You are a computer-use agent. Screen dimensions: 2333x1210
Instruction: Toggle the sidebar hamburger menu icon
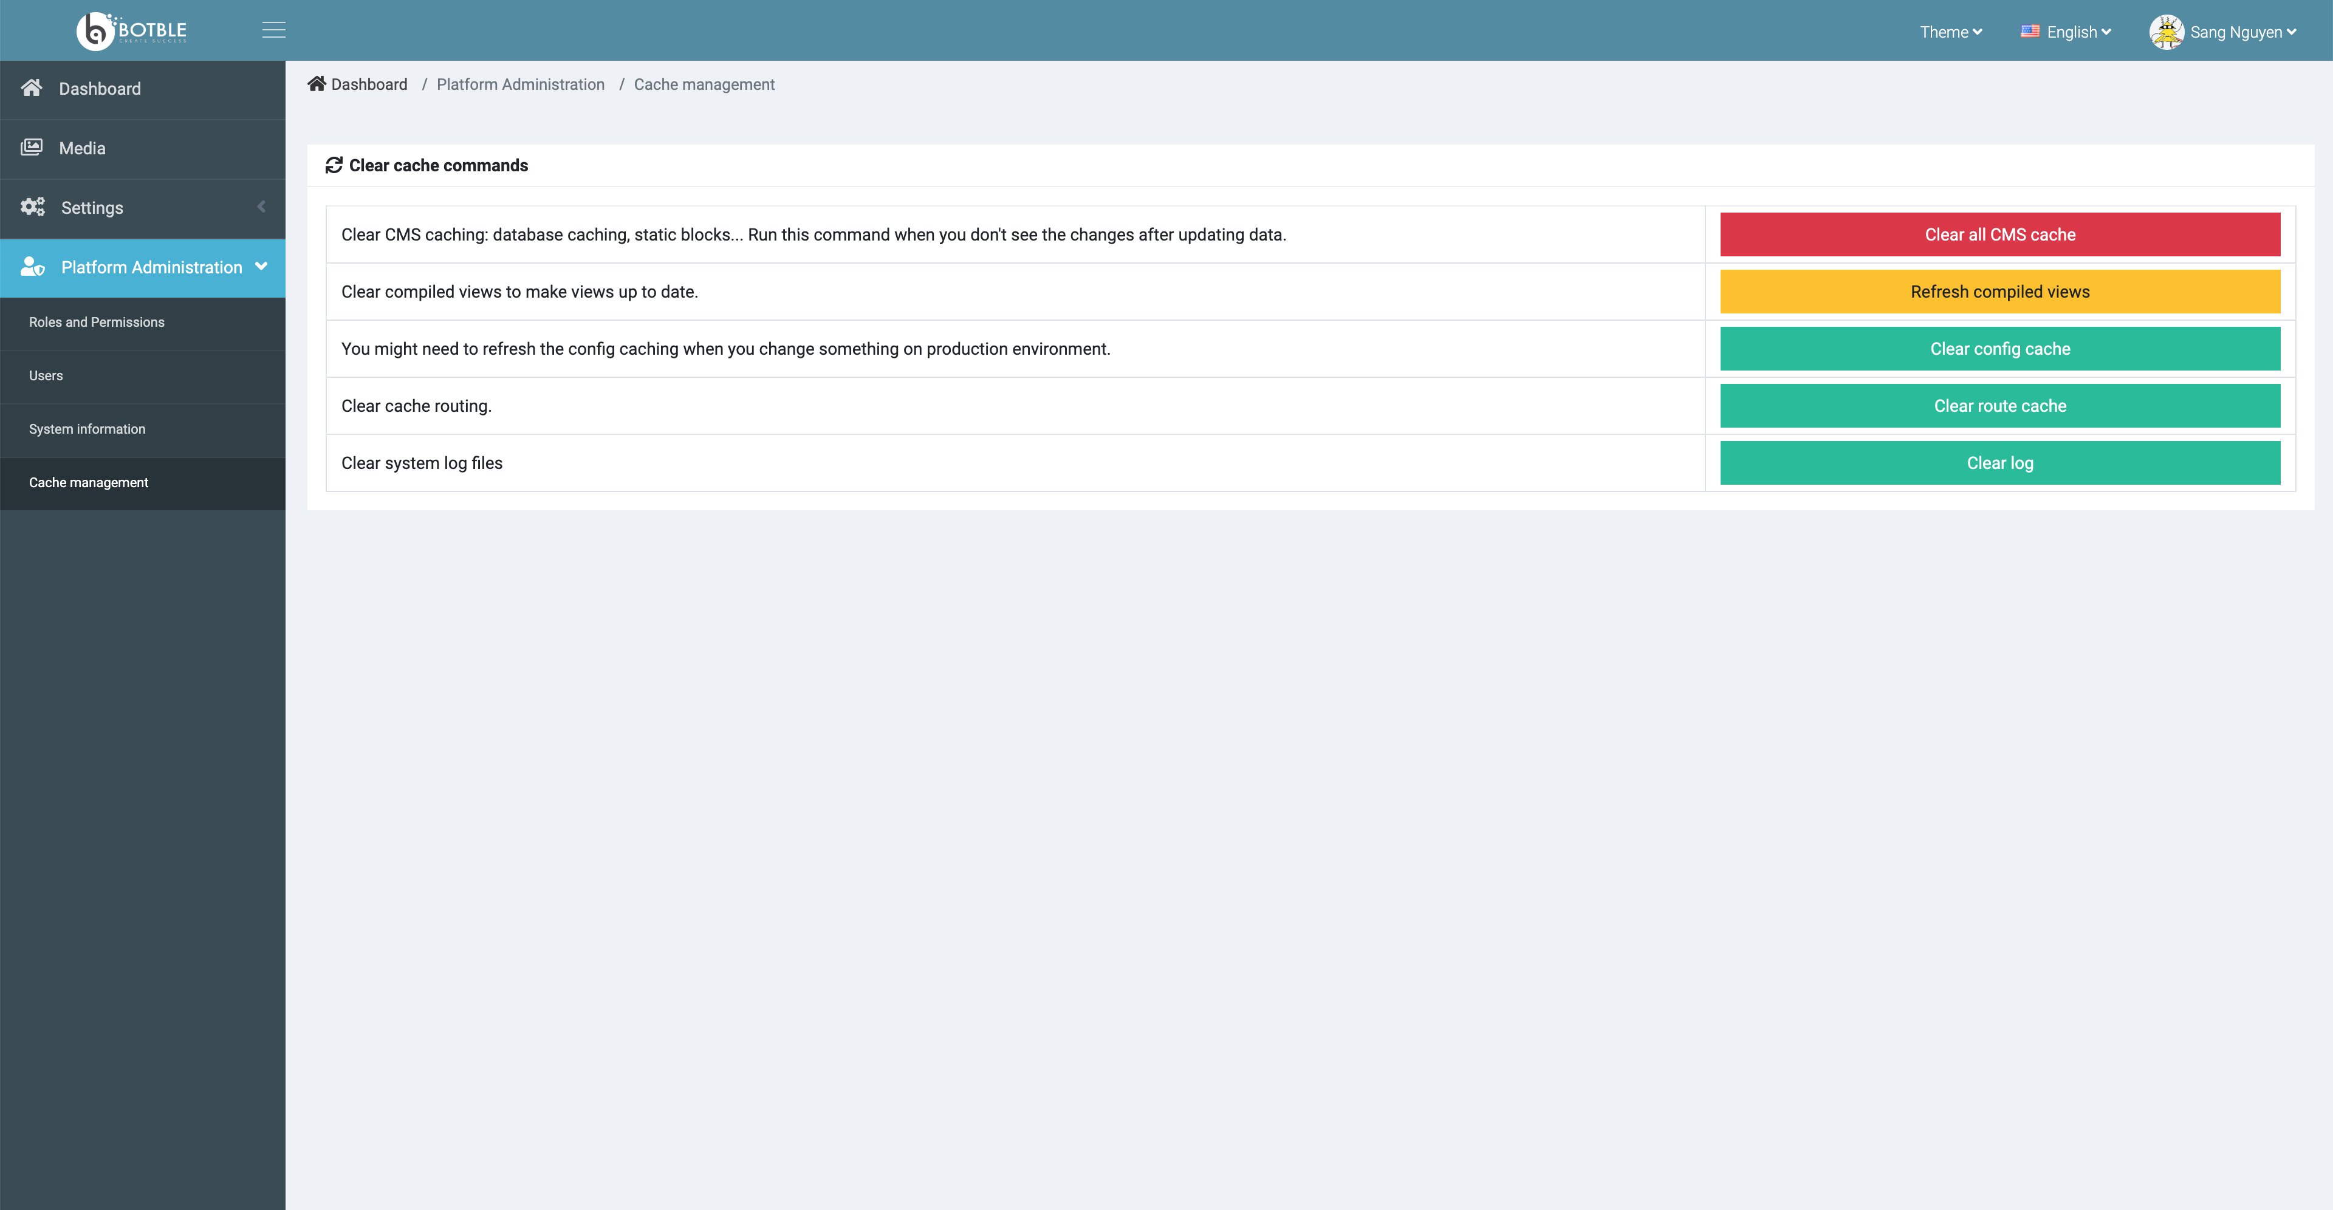point(273,31)
